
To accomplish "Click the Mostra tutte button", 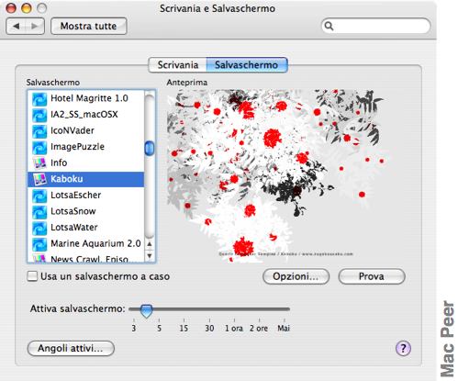I will (x=89, y=26).
